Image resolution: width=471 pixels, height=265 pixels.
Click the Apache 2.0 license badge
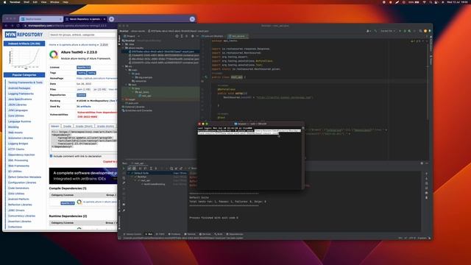point(83,67)
